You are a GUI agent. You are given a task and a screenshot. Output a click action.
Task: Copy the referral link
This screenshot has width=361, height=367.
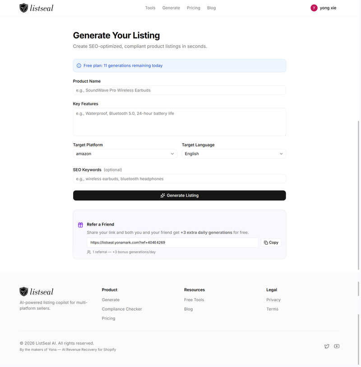pos(271,243)
